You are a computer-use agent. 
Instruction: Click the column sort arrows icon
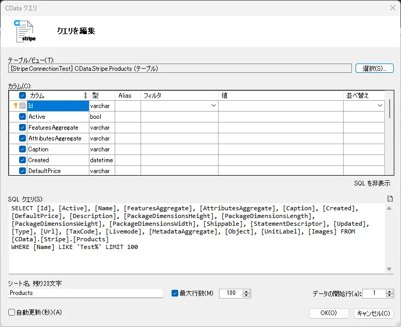(x=85, y=96)
